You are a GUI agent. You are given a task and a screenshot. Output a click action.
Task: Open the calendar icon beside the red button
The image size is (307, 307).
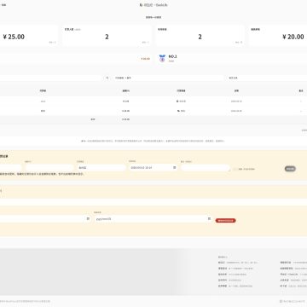(209, 218)
